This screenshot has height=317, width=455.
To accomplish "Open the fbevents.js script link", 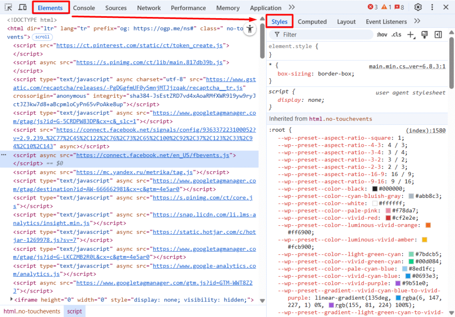I will point(152,155).
